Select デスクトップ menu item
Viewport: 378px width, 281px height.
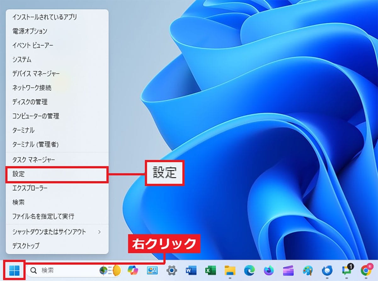(x=57, y=245)
